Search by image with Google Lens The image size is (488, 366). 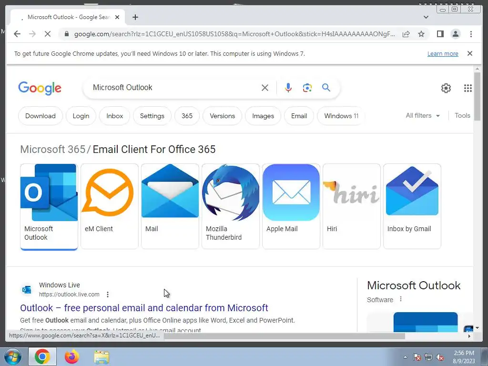(x=307, y=88)
